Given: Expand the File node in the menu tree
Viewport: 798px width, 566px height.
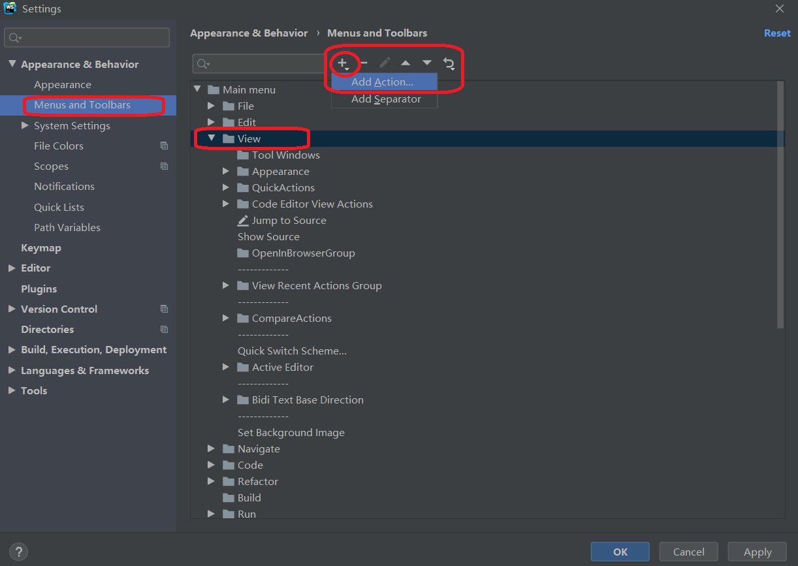Looking at the screenshot, I should [x=211, y=105].
